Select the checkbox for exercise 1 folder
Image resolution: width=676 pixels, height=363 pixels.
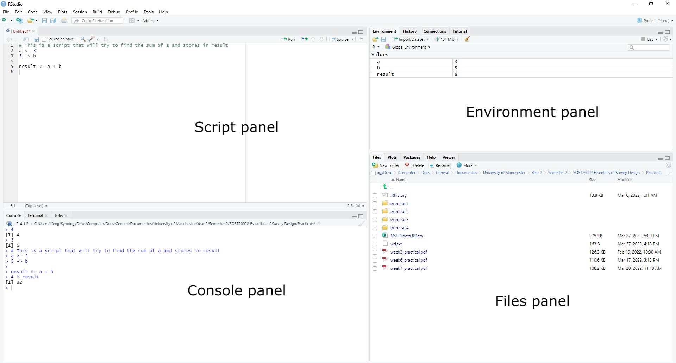(375, 204)
